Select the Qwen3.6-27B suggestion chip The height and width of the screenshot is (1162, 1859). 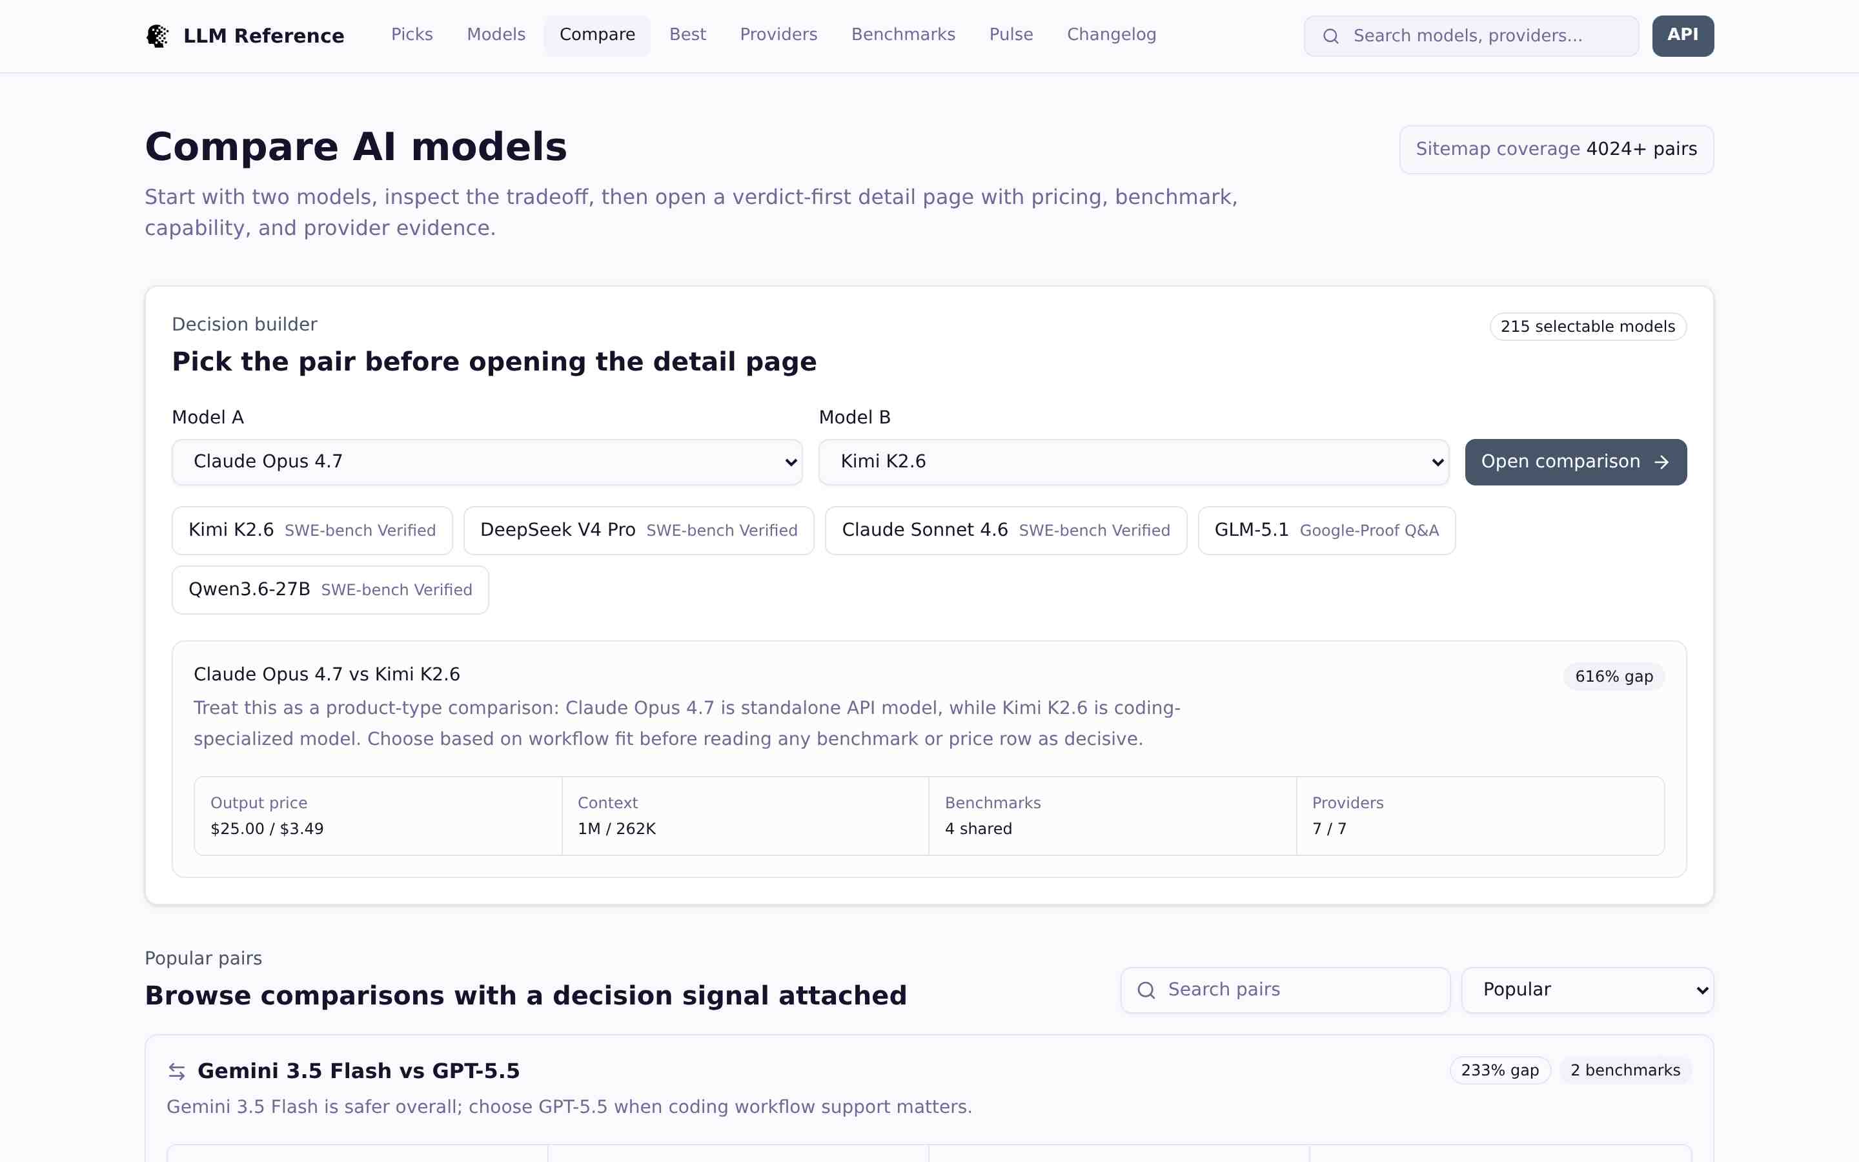(x=330, y=590)
